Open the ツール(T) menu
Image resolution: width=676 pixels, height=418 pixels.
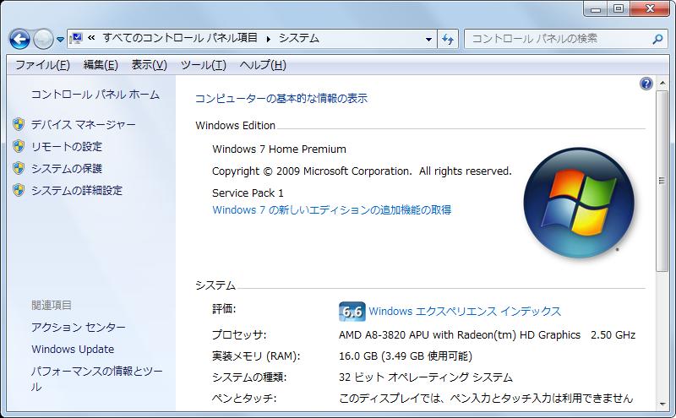click(x=203, y=65)
